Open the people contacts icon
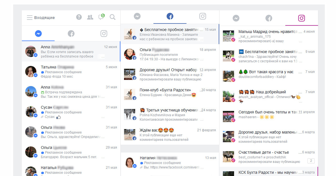The image size is (336, 176). pyautogui.click(x=90, y=17)
